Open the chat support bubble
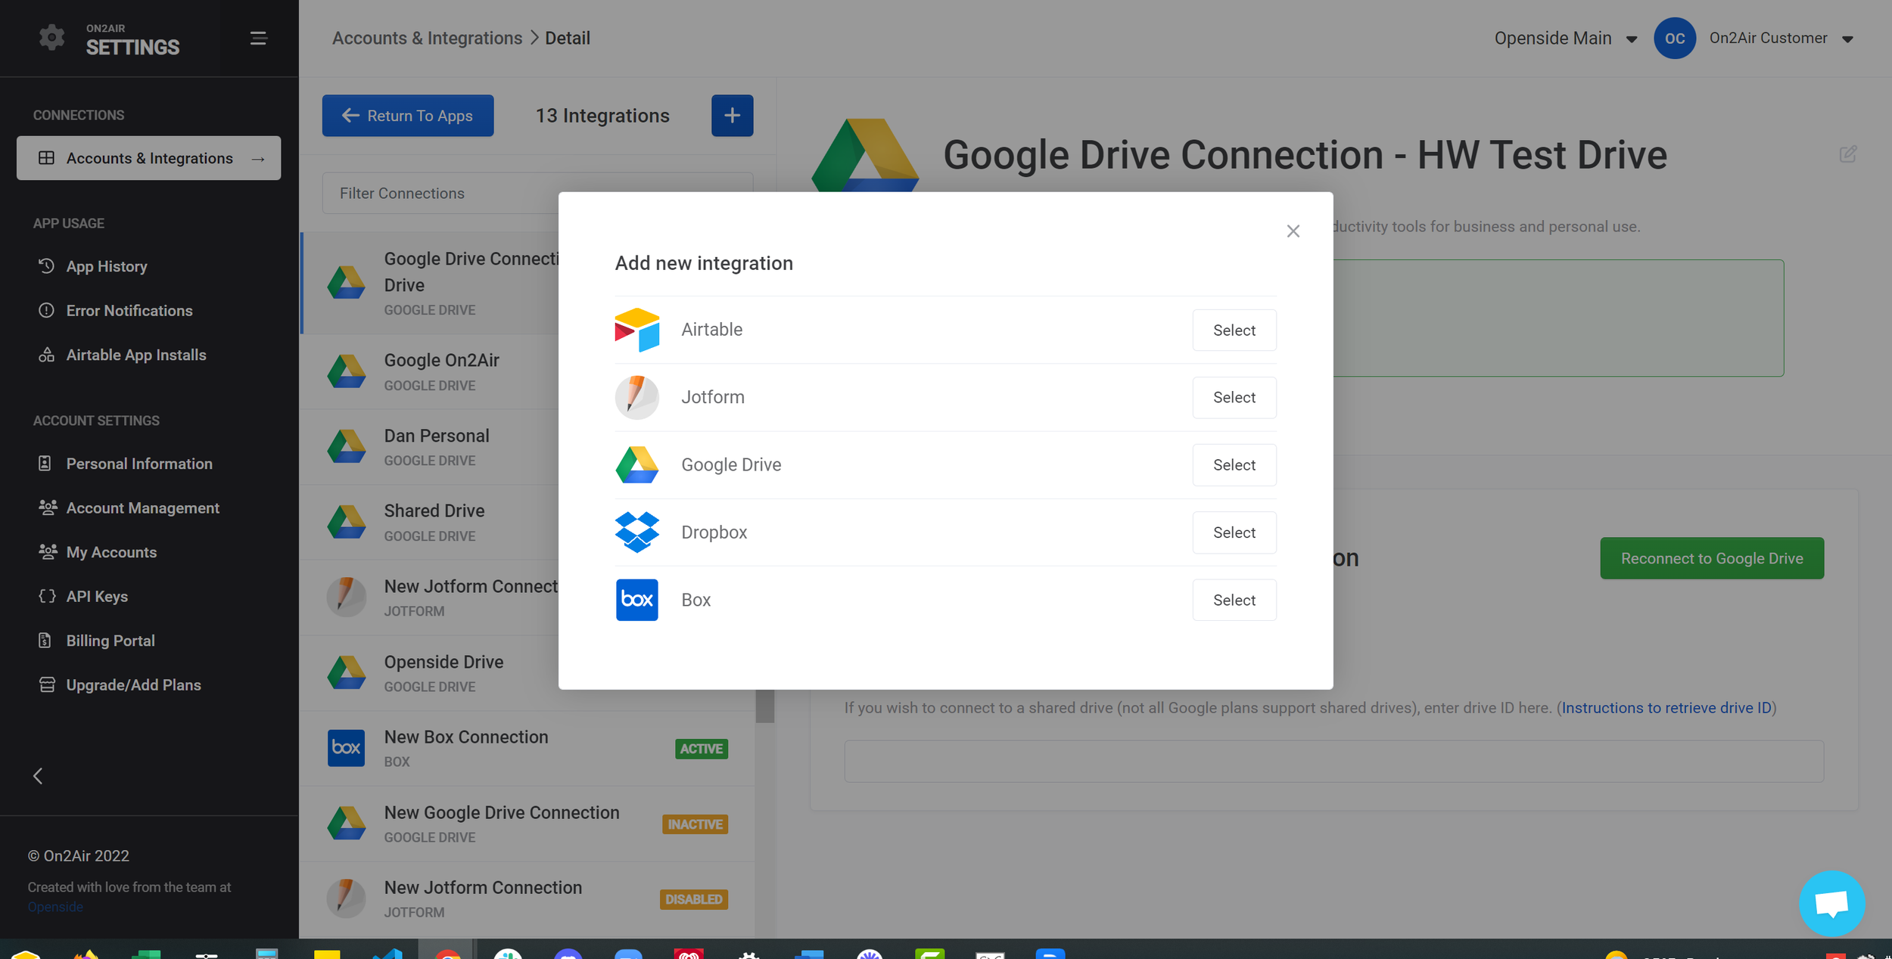Viewport: 1892px width, 959px height. 1831,903
